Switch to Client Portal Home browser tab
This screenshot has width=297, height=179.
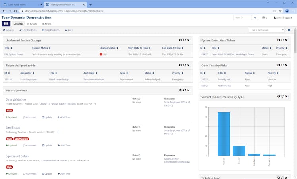[22, 4]
